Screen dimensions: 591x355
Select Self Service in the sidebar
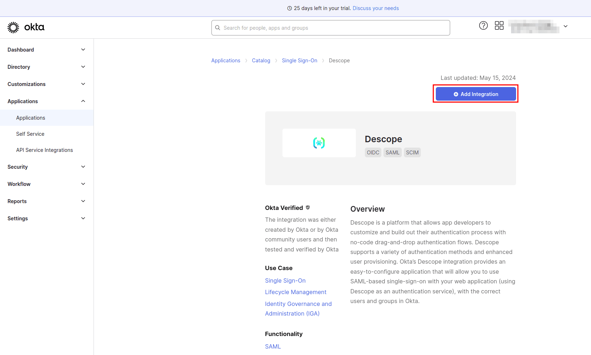click(x=30, y=134)
